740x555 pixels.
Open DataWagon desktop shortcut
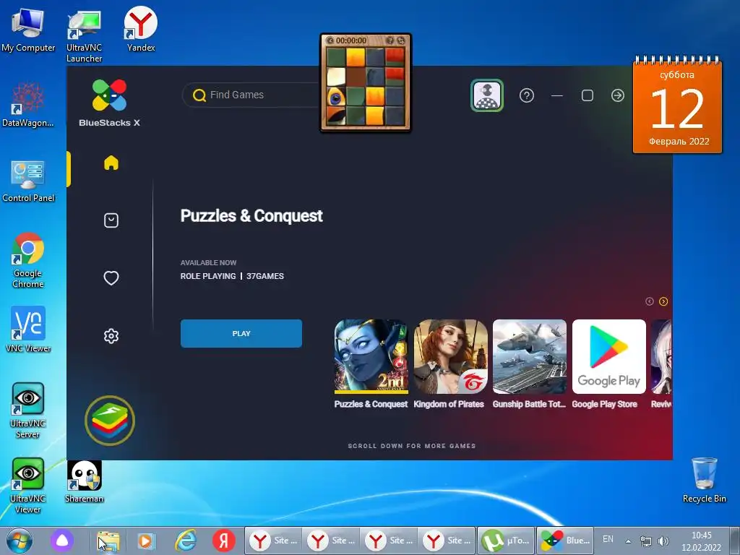pyautogui.click(x=28, y=105)
